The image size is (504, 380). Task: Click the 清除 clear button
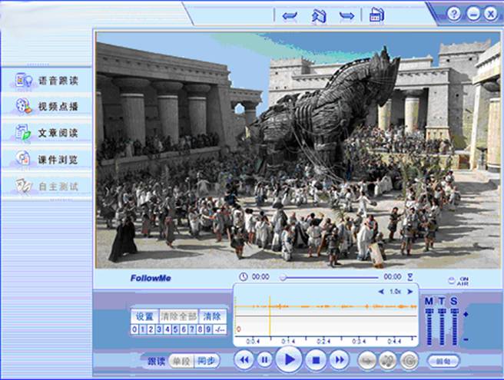213,316
